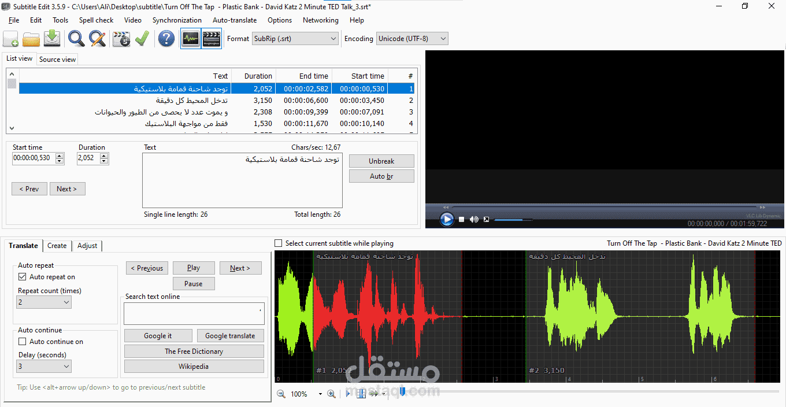The image size is (786, 407).
Task: Click the Next > button below Start time
Action: 67,189
